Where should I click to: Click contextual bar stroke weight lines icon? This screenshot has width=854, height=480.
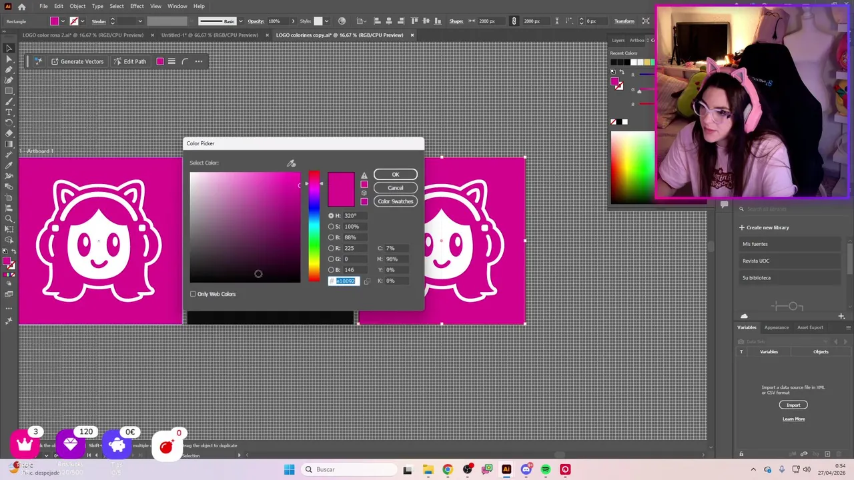(171, 61)
